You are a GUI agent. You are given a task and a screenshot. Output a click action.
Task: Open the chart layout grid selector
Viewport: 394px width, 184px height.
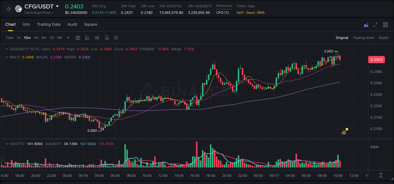(x=385, y=25)
